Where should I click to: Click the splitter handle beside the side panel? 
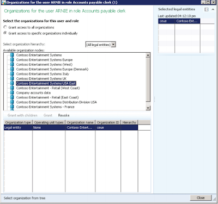pos(154,99)
